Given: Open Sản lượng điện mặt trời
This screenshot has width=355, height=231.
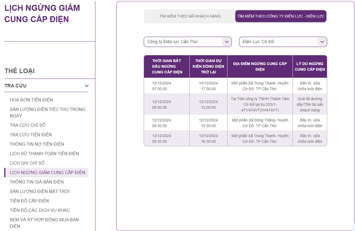Looking at the screenshot, I should click(x=40, y=192).
